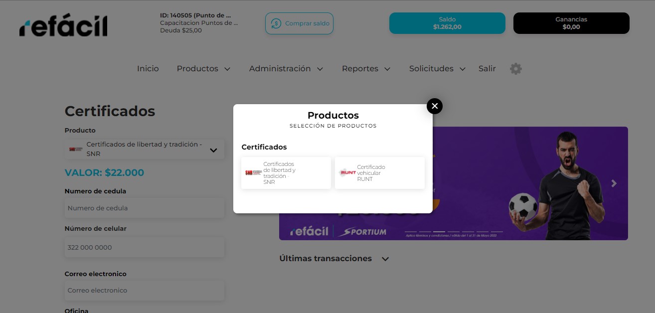Click the Sportium logo on banner
This screenshot has width=655, height=313.
click(362, 232)
